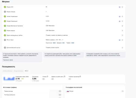Click the Прямые заходы traffic source row
This screenshot has width=136, height=98.
pos(32,91)
